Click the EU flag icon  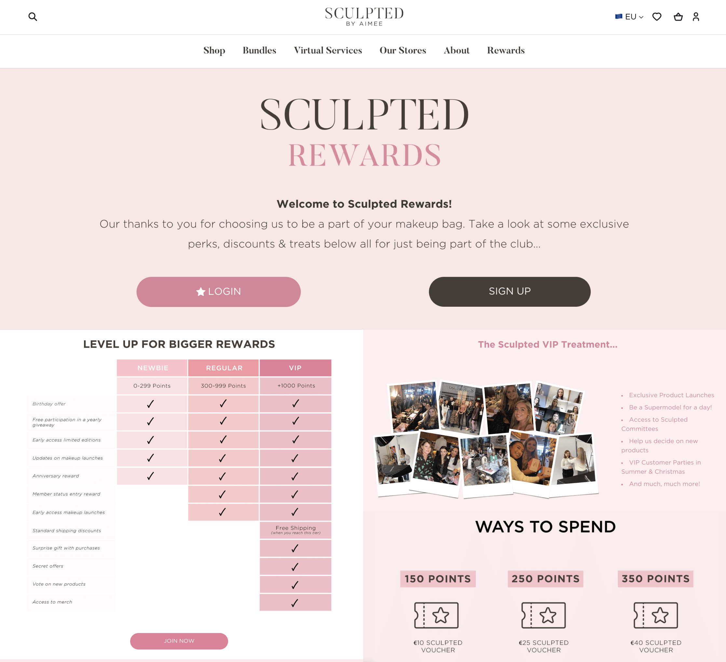619,17
